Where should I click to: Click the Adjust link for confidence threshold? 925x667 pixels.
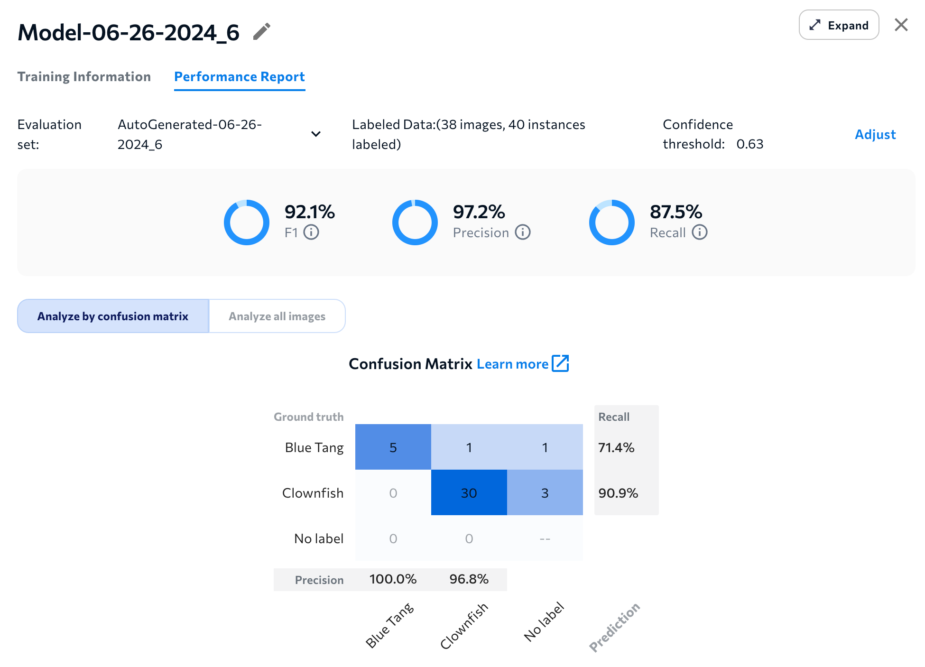pos(875,134)
